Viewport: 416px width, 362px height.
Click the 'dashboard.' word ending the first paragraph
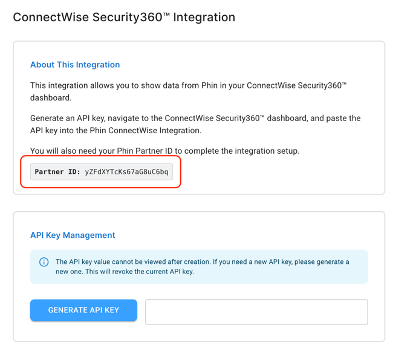(51, 97)
